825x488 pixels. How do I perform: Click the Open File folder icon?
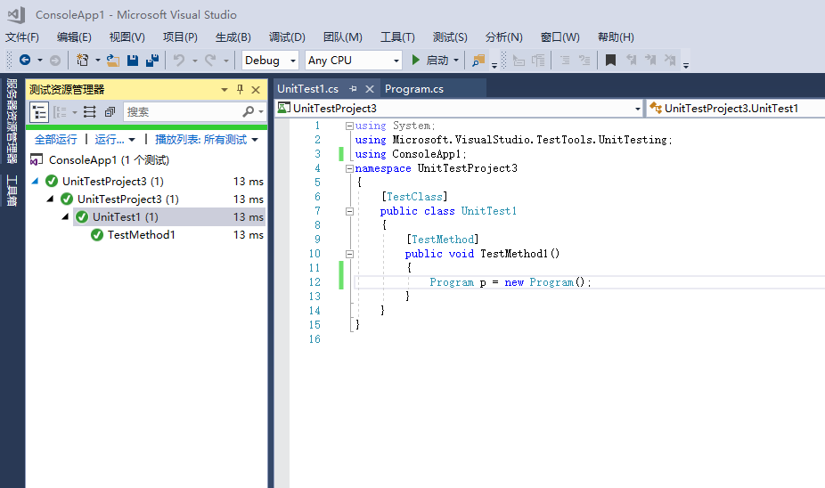112,60
